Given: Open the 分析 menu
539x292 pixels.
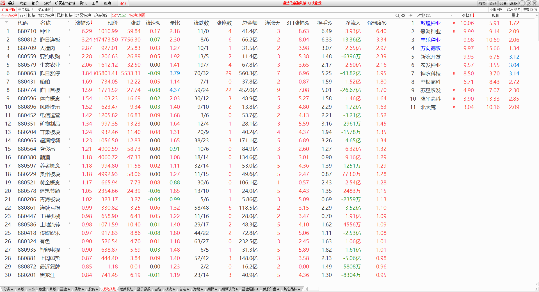Looking at the screenshot, I should click(x=47, y=3).
